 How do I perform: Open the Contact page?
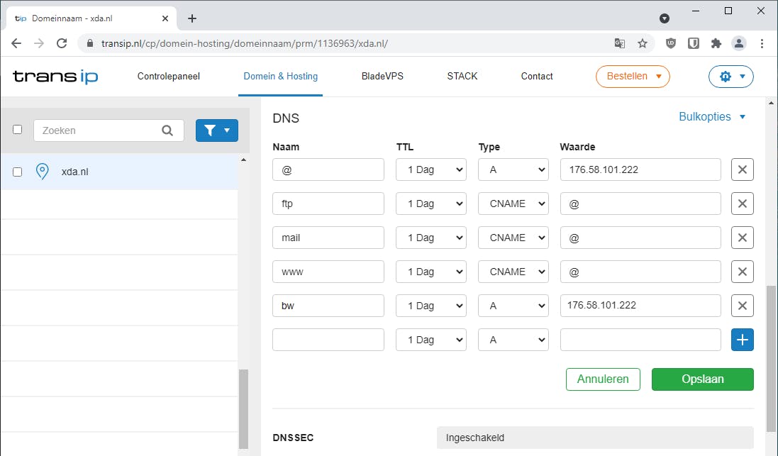click(536, 77)
